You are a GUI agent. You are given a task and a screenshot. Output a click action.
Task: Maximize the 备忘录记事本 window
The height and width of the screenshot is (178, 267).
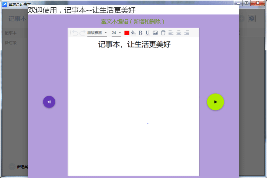pyautogui.click(x=246, y=3)
